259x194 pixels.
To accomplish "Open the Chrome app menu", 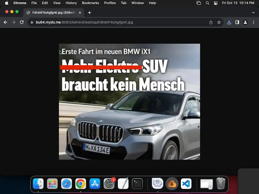I will coord(20,3).
